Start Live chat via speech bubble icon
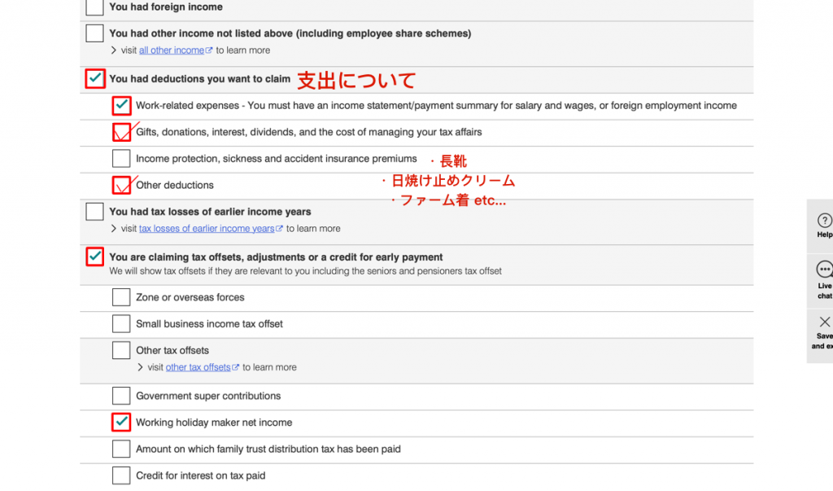Image resolution: width=833 pixels, height=491 pixels. (824, 270)
